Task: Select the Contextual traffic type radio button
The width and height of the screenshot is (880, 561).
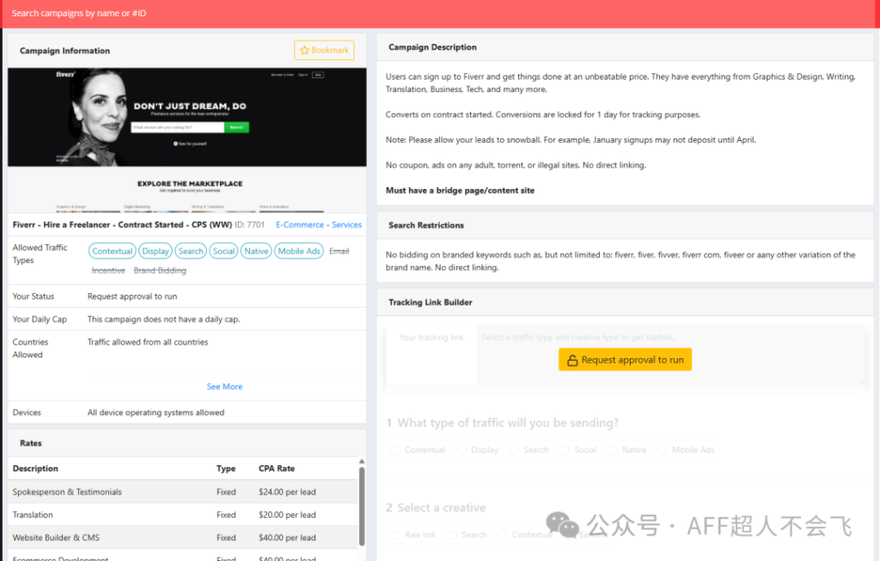Action: [x=396, y=450]
